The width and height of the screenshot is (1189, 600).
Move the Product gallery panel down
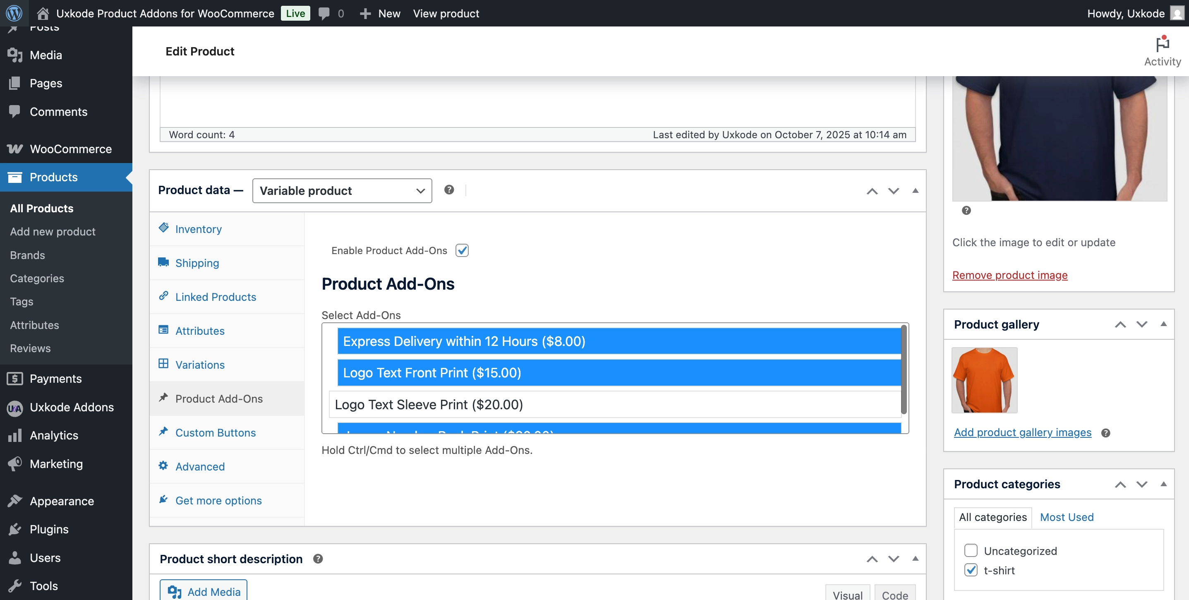1141,324
